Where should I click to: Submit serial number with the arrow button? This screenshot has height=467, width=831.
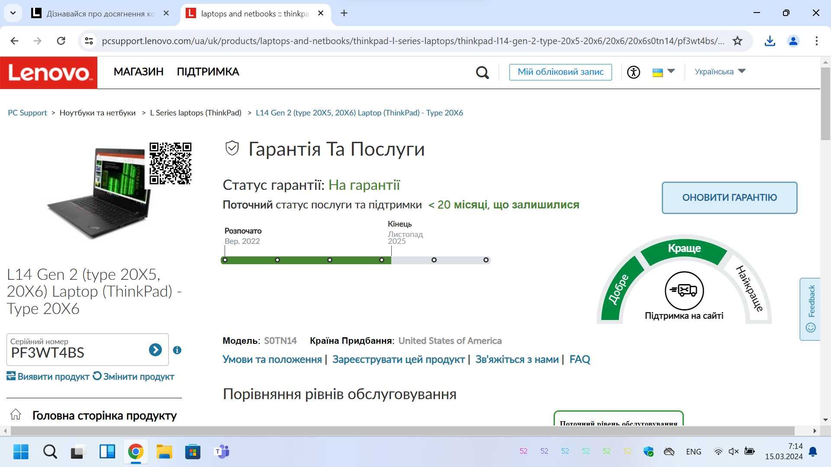pos(155,350)
